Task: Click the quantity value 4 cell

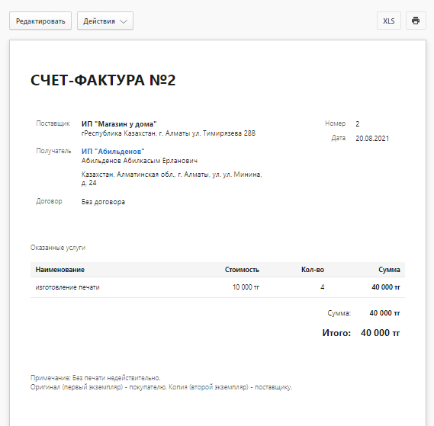Action: 322,287
